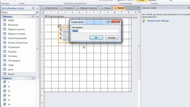
Task: Collapse the Запросы group
Action: (x=33, y=78)
